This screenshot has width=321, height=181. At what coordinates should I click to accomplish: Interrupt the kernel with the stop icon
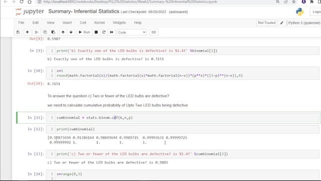(x=96, y=32)
